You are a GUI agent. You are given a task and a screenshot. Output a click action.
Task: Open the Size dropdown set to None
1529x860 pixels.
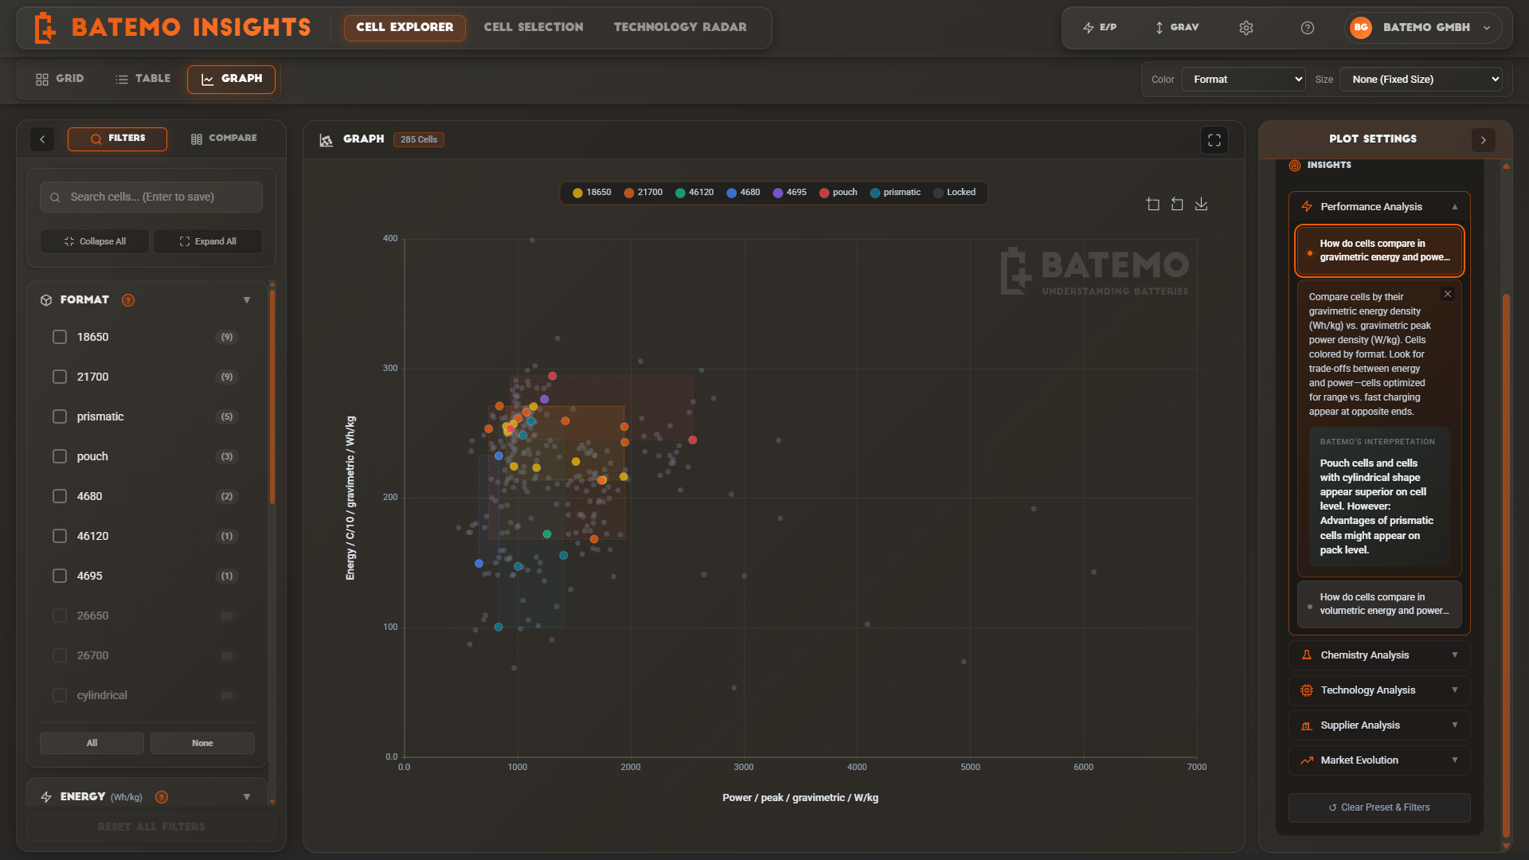(x=1421, y=79)
